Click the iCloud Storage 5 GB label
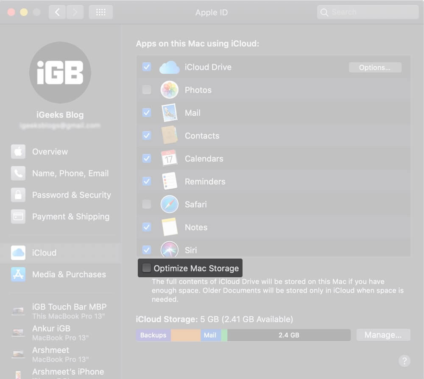 click(x=215, y=319)
